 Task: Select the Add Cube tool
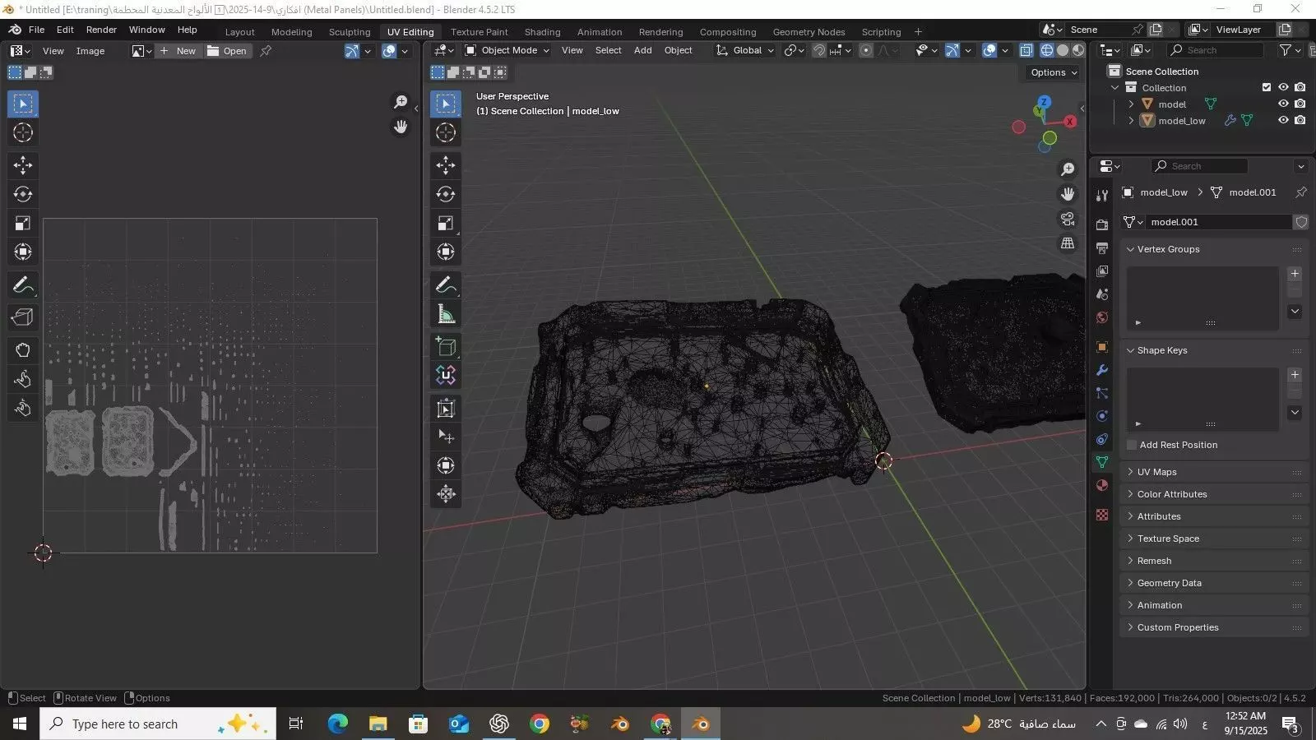coord(446,346)
